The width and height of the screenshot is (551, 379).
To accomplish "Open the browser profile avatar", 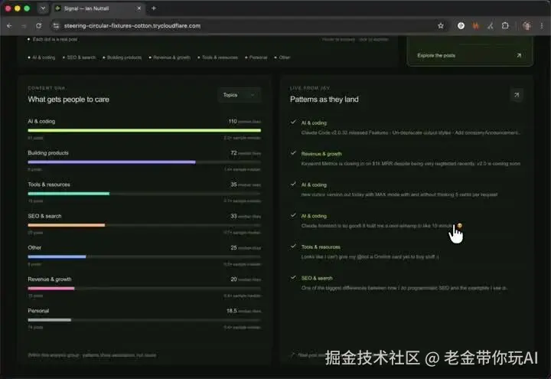I will click(x=527, y=26).
